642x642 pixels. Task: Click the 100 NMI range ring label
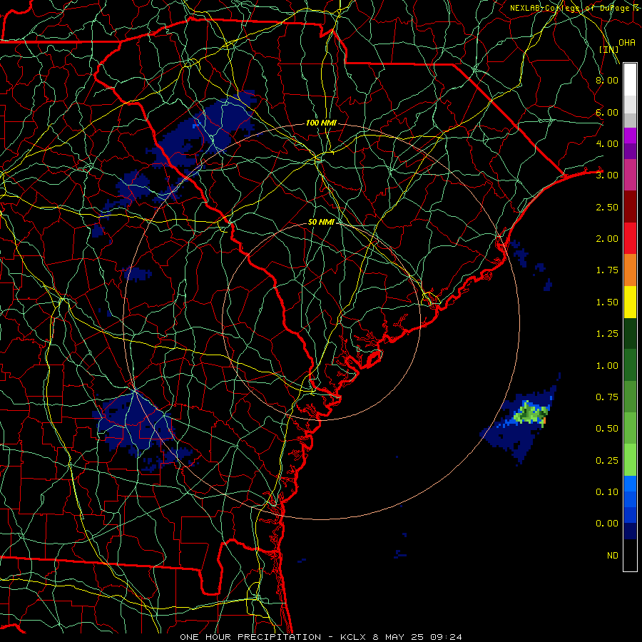[321, 123]
